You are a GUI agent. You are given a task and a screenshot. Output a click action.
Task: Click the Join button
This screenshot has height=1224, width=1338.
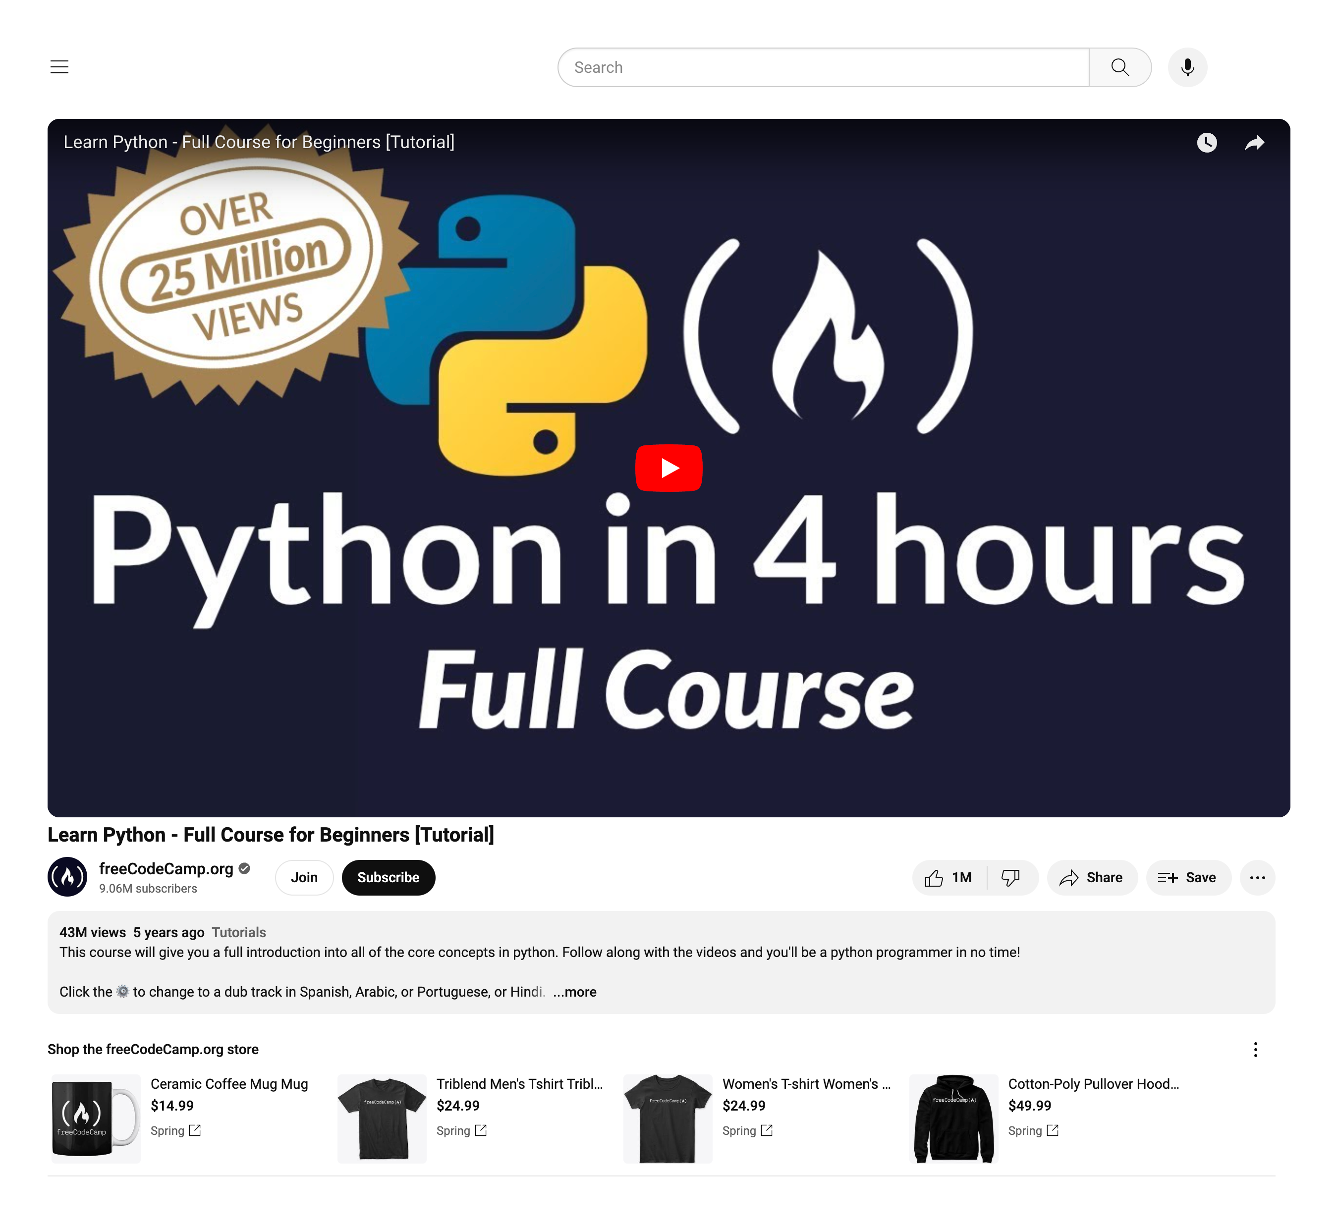(304, 877)
